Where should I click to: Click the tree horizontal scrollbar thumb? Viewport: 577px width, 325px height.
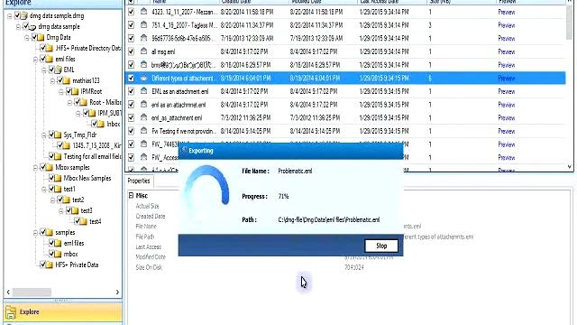click(x=32, y=292)
